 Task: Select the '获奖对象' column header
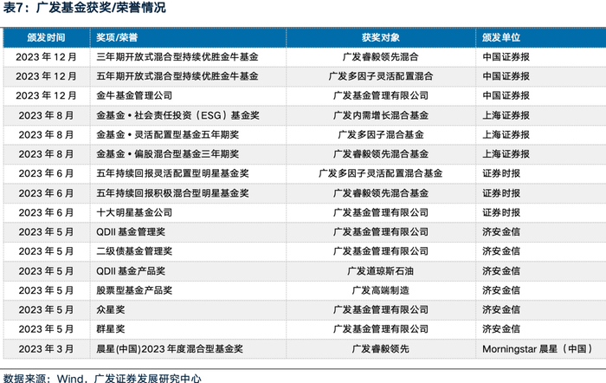click(x=381, y=37)
